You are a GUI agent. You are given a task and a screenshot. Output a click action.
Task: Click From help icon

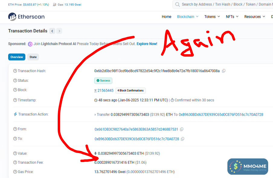[x=15, y=129]
